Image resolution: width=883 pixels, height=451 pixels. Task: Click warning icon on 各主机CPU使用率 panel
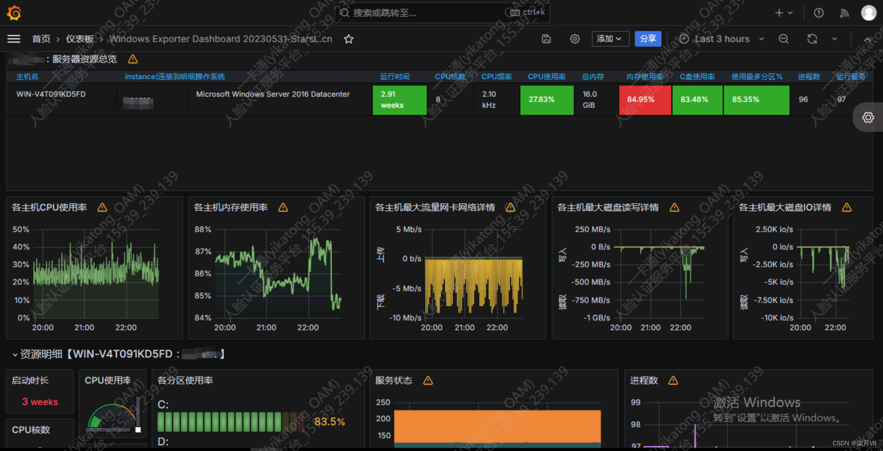click(x=102, y=207)
